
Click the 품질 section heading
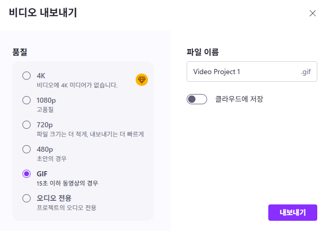coord(20,52)
